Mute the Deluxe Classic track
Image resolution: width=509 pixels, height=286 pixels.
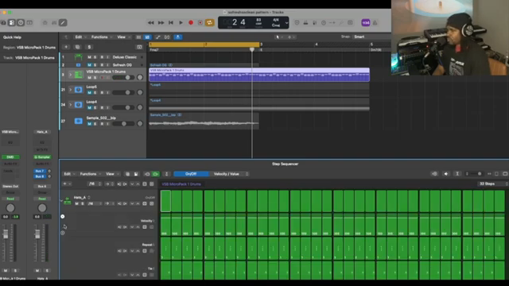[89, 57]
